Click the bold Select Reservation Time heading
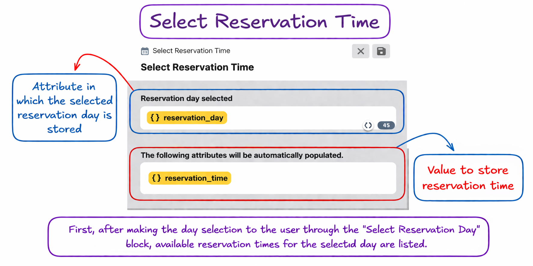 coord(197,67)
